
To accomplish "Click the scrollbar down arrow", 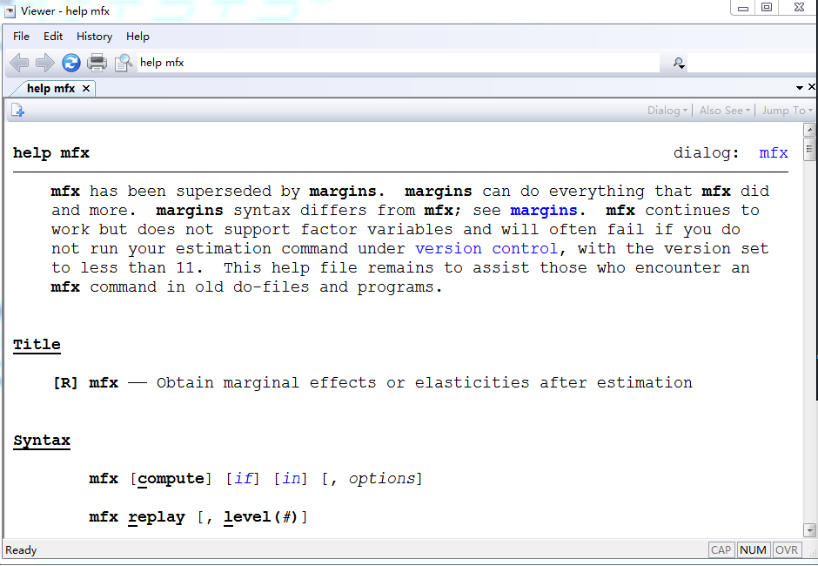I will pos(809,530).
